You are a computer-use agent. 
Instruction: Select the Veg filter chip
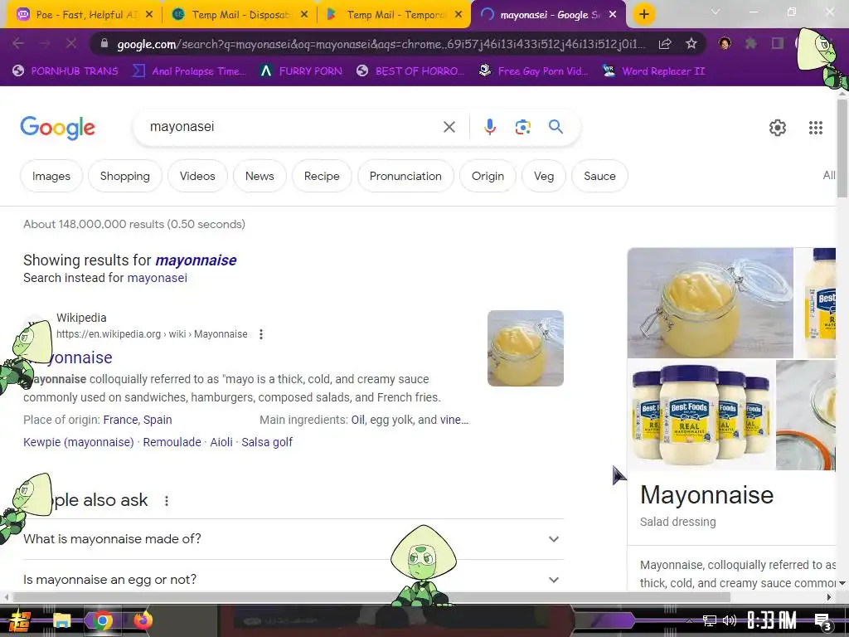point(544,176)
